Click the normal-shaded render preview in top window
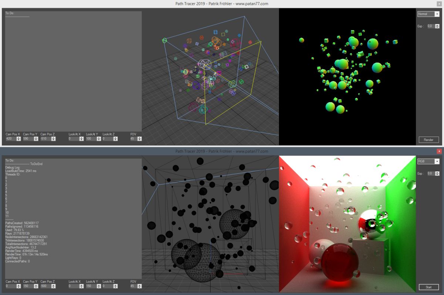The width and height of the screenshot is (444, 295). [x=347, y=77]
